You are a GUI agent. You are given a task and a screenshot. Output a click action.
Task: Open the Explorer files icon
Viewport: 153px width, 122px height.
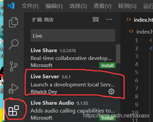[x=13, y=22]
